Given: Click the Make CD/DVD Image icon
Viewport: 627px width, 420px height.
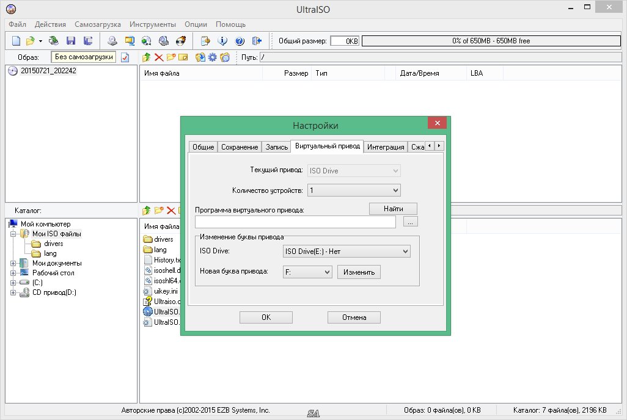Looking at the screenshot, I should click(112, 41).
